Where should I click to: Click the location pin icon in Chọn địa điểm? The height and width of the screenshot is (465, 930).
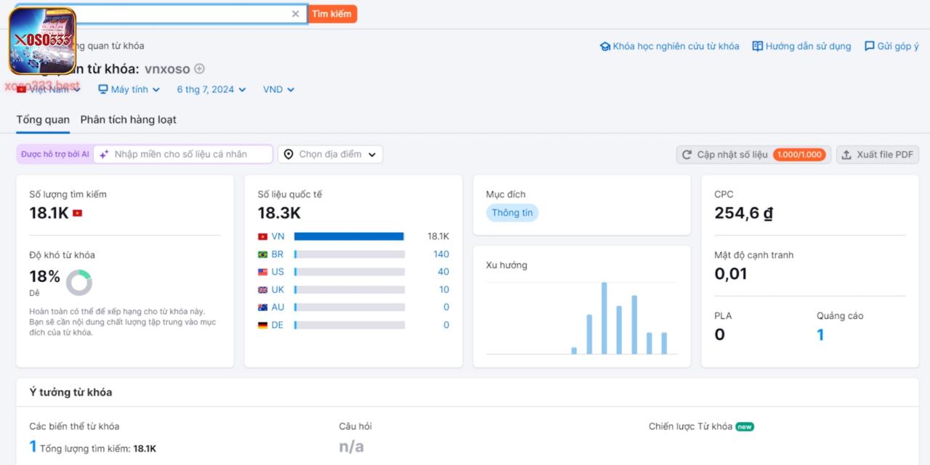289,153
